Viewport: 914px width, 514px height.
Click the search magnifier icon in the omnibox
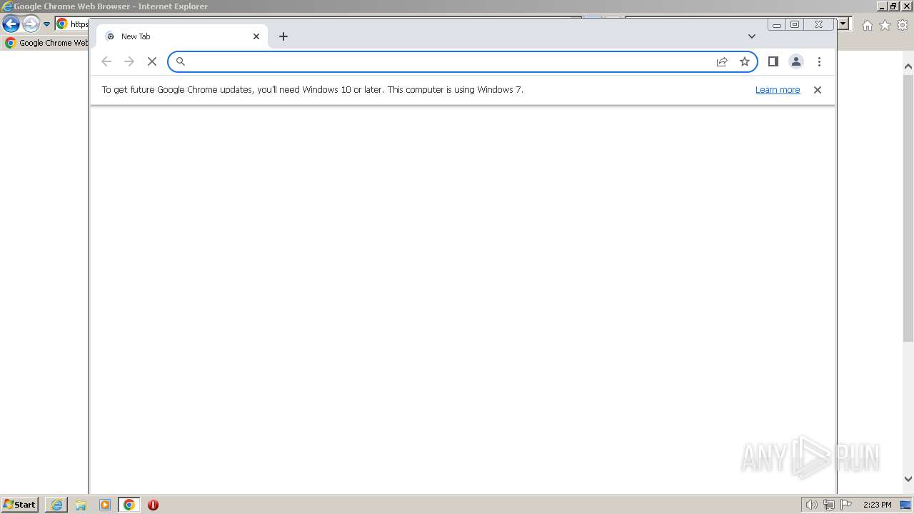181,62
